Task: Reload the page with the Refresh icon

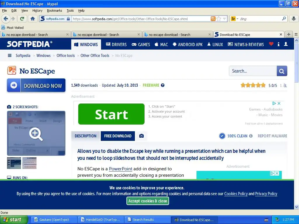Action: [x=22, y=19]
